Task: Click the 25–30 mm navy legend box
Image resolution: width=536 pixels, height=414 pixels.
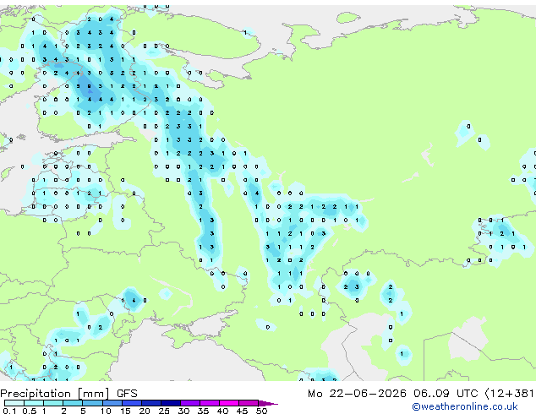Action: coord(170,403)
